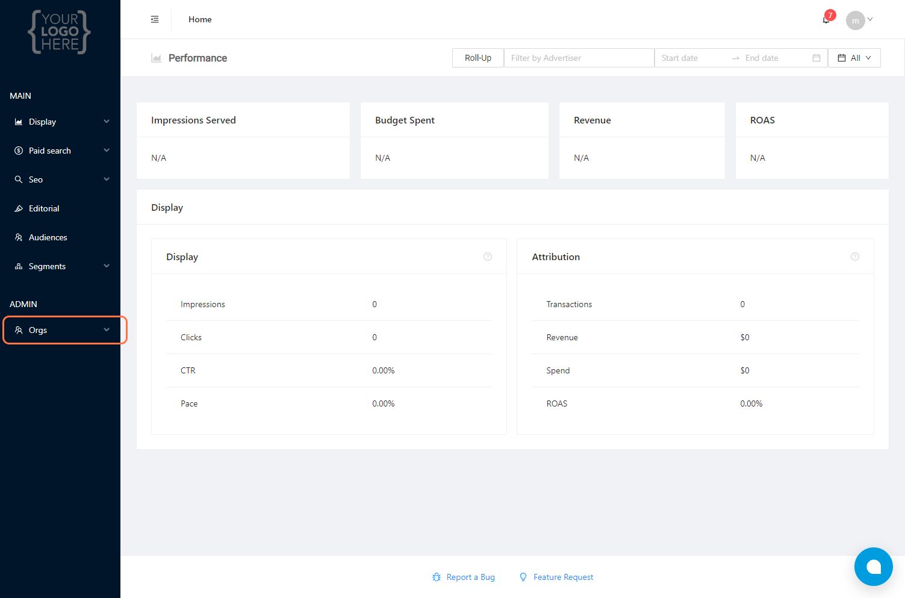905x598 pixels.
Task: Click the Performance chart icon
Action: [157, 58]
